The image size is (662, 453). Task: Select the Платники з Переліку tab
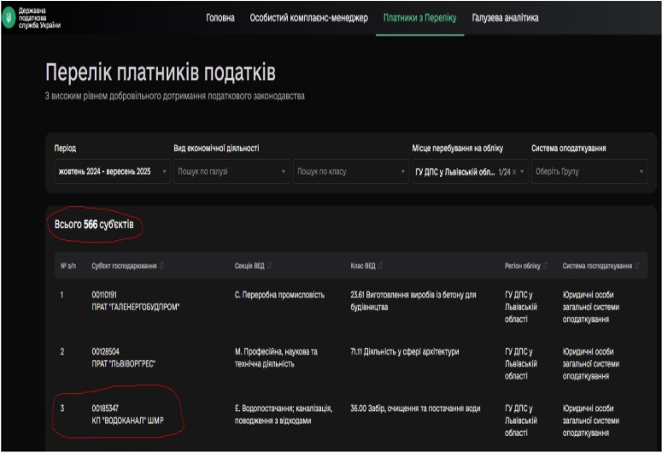tap(419, 17)
